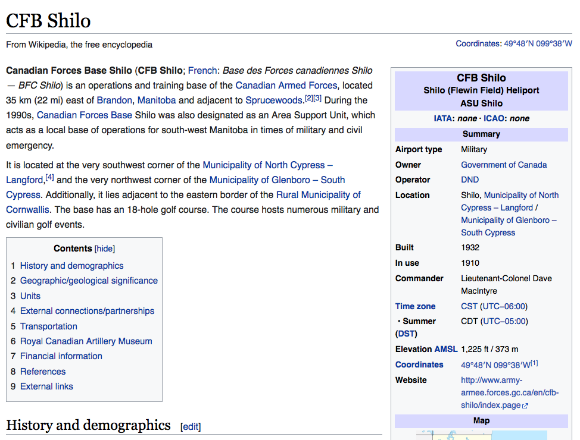
Task: Jump to References from Contents
Action: point(43,371)
